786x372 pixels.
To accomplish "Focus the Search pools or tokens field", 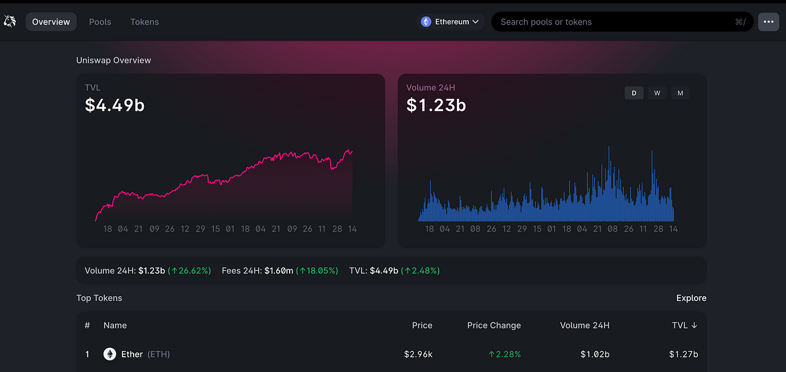I will point(622,22).
